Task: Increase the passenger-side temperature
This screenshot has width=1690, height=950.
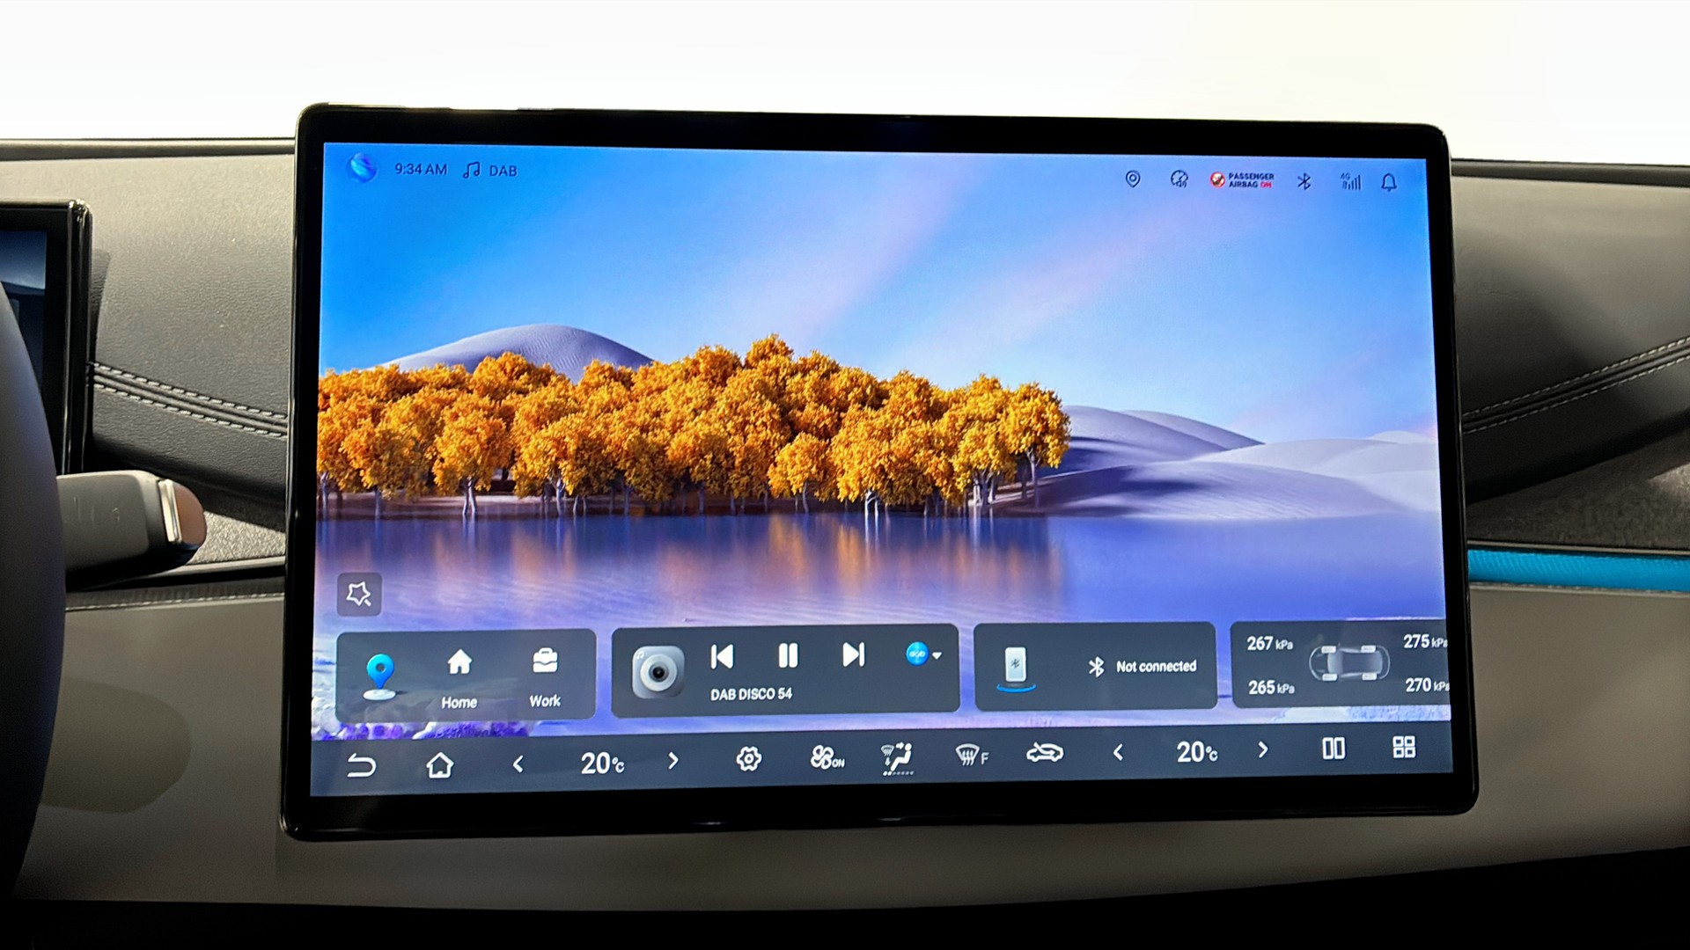Action: tap(1263, 749)
